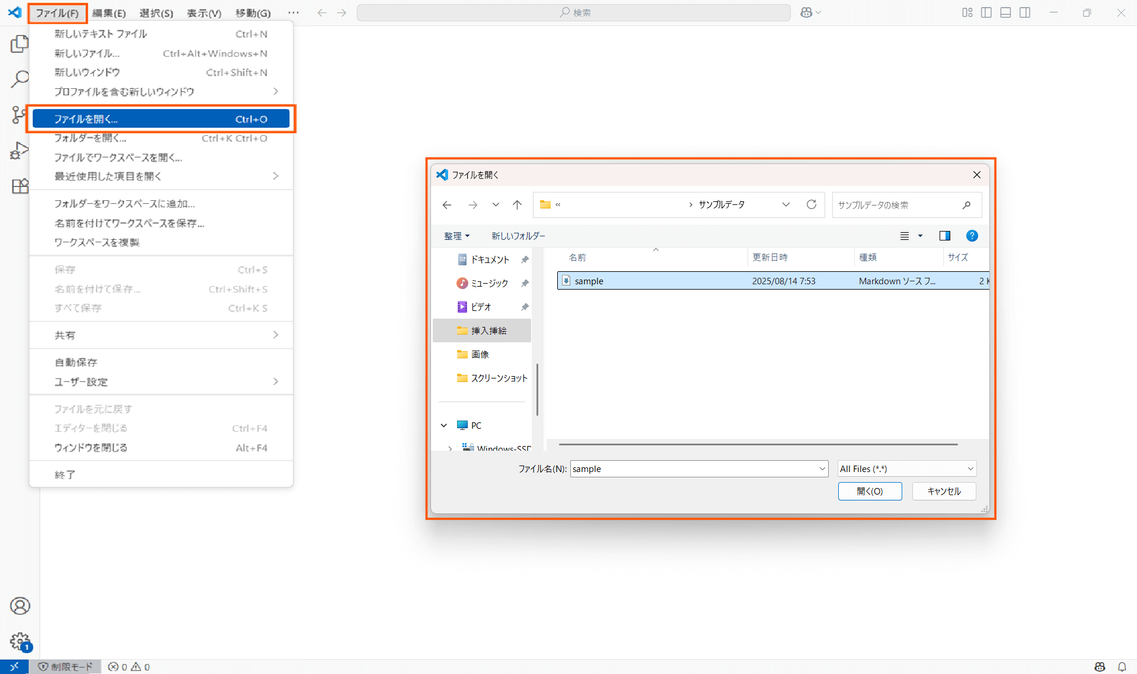Click the up-folder arrow in the file dialog

click(517, 205)
